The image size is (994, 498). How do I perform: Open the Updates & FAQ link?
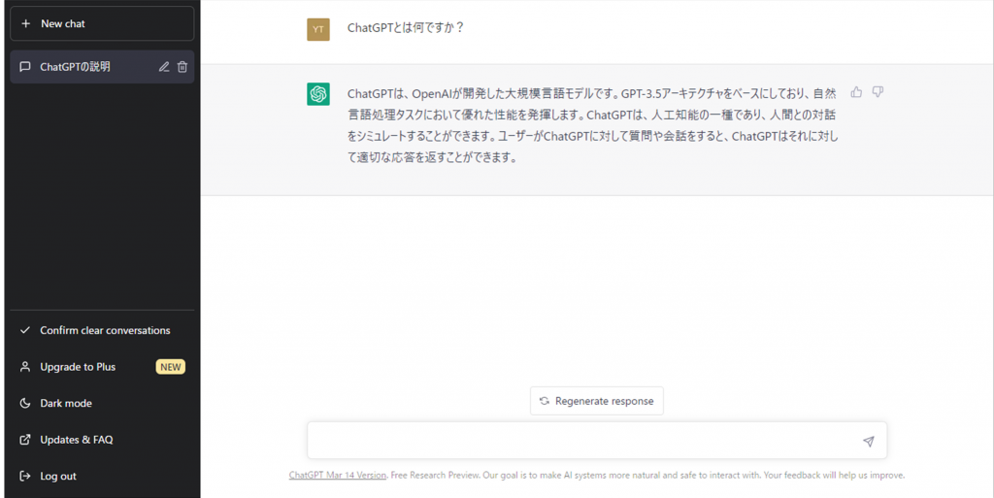76,440
